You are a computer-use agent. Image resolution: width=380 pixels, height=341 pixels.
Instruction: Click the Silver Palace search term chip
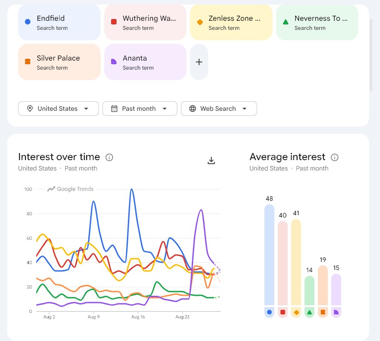point(59,62)
